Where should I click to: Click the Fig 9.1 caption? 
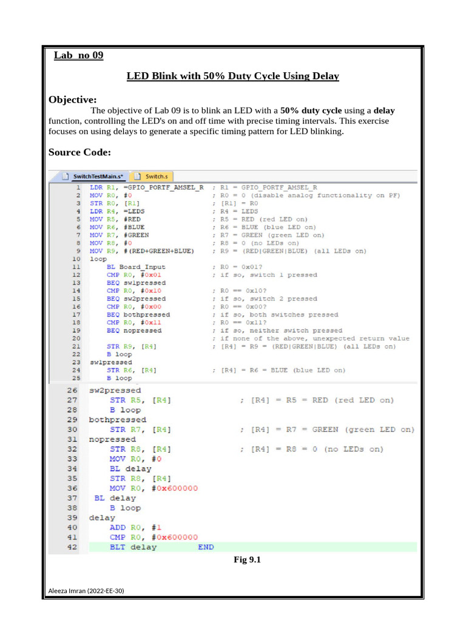pyautogui.click(x=247, y=561)
